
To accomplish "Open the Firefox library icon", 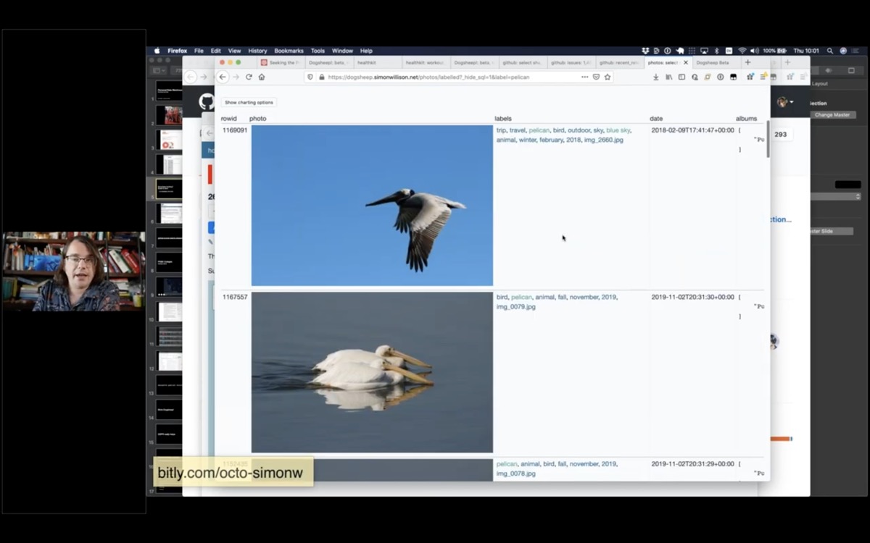I will coord(668,77).
